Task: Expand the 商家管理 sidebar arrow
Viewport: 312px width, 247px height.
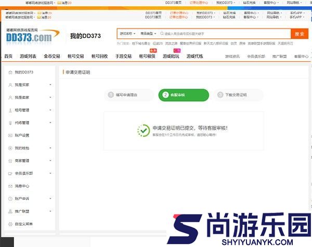Action: coord(50,160)
